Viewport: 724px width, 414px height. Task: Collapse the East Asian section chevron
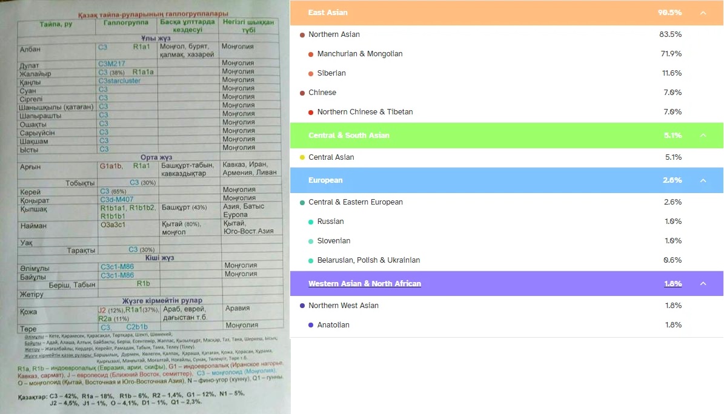(x=703, y=13)
